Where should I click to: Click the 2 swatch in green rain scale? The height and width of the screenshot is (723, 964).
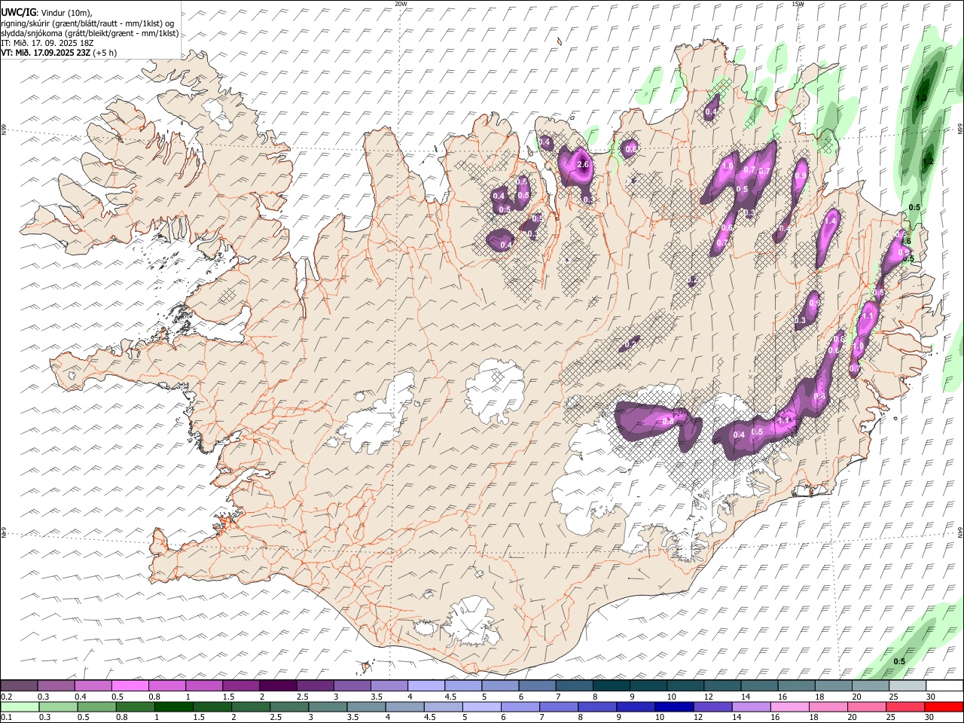[251, 706]
